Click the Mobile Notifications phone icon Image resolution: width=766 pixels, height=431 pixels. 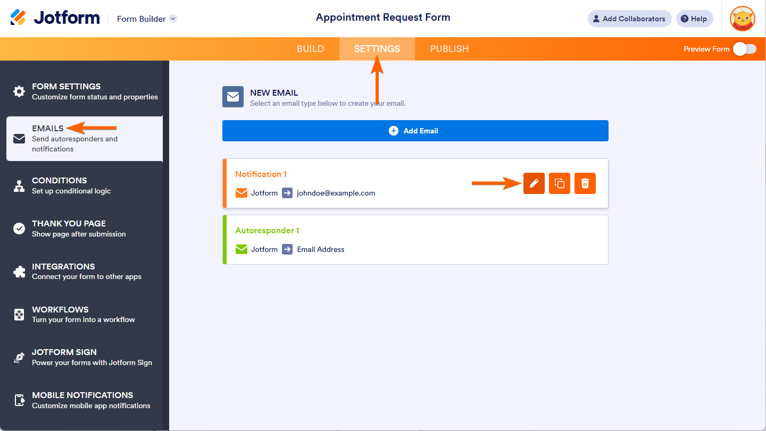pyautogui.click(x=19, y=400)
